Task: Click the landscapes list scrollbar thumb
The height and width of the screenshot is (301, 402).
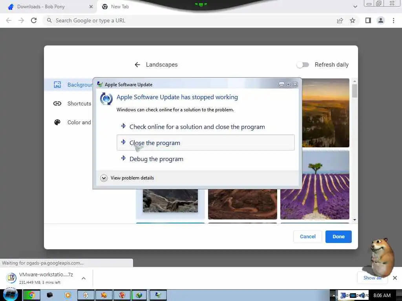Action: click(354, 91)
